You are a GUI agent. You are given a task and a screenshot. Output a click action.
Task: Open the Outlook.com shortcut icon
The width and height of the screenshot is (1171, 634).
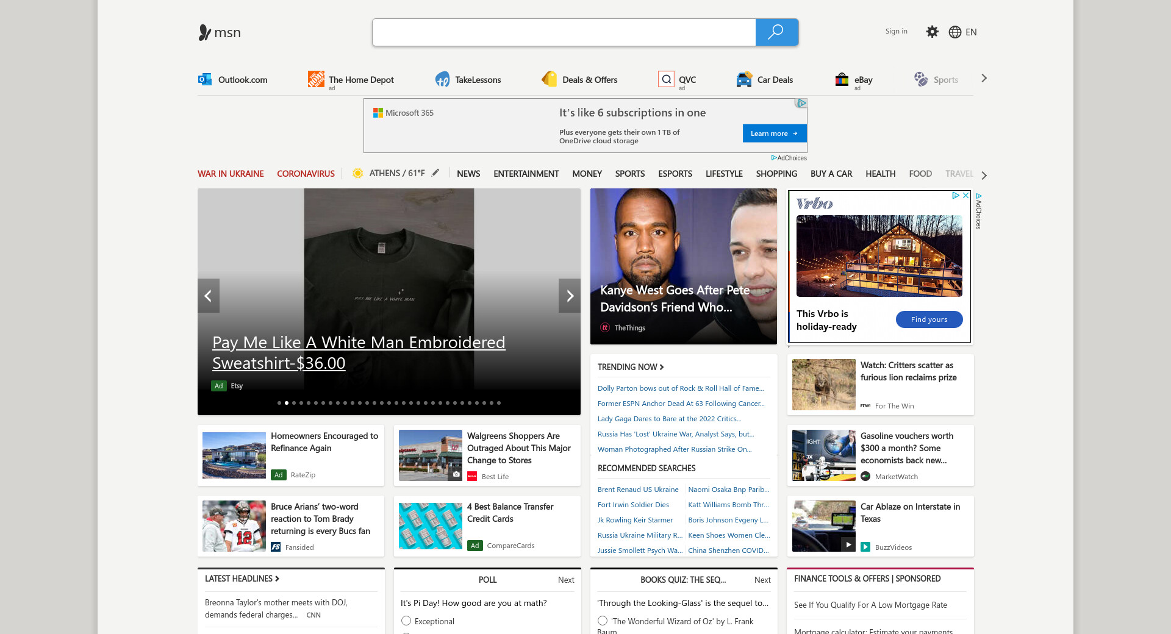pos(205,79)
